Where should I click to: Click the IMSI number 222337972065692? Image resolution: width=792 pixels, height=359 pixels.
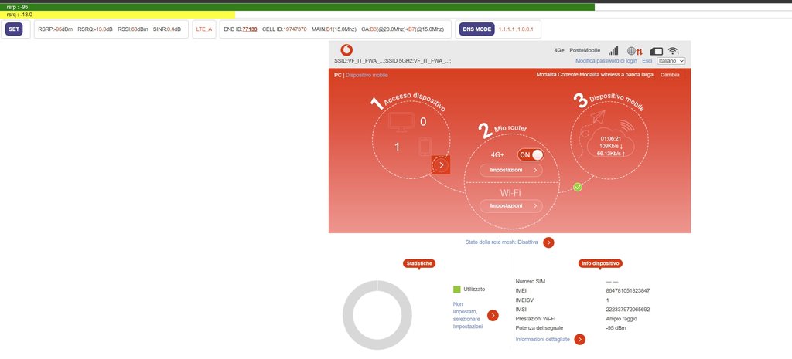pyautogui.click(x=628, y=310)
